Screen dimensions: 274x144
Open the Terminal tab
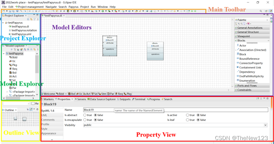click(x=139, y=99)
